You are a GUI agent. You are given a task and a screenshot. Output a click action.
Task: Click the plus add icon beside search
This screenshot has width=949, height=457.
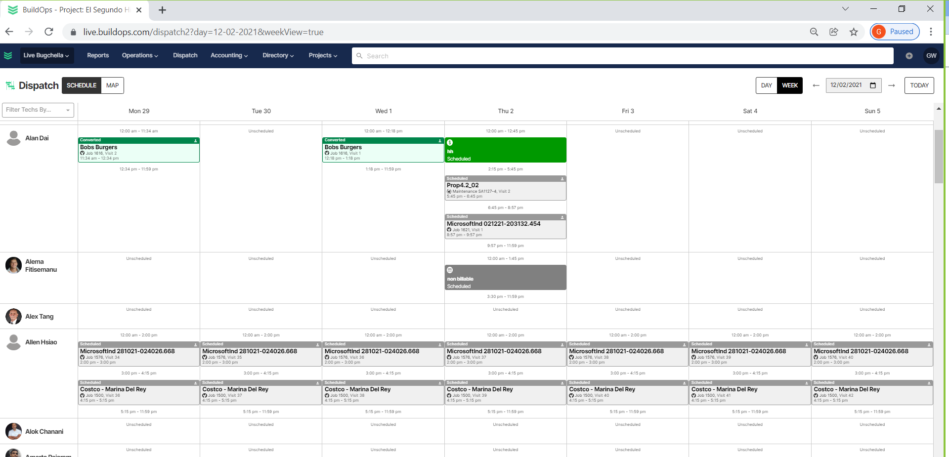point(908,56)
